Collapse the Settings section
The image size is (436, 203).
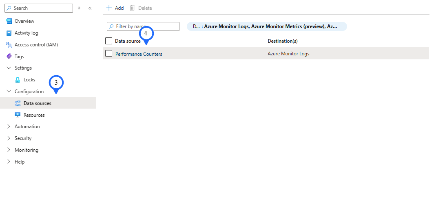pos(9,68)
